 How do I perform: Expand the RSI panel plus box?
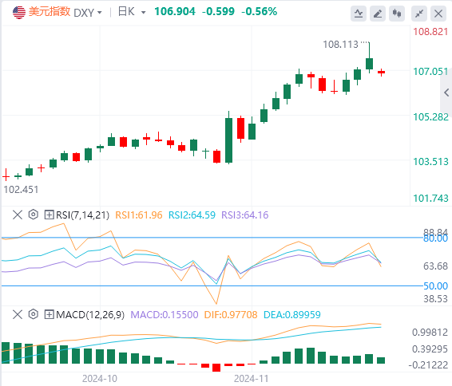(x=49, y=215)
